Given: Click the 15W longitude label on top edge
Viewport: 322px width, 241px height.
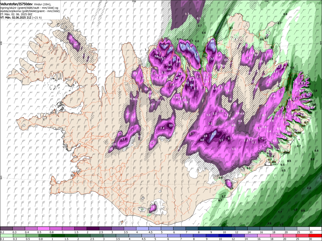Looking at the screenshot, I should click(266, 1).
